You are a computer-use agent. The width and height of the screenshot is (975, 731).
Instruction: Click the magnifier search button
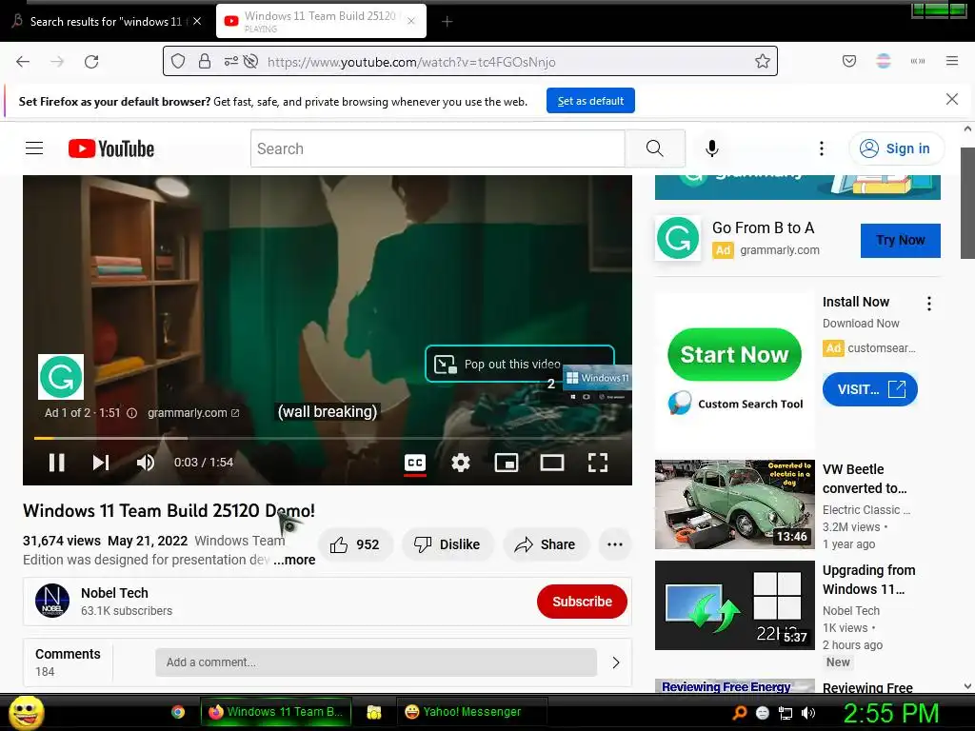click(x=655, y=148)
